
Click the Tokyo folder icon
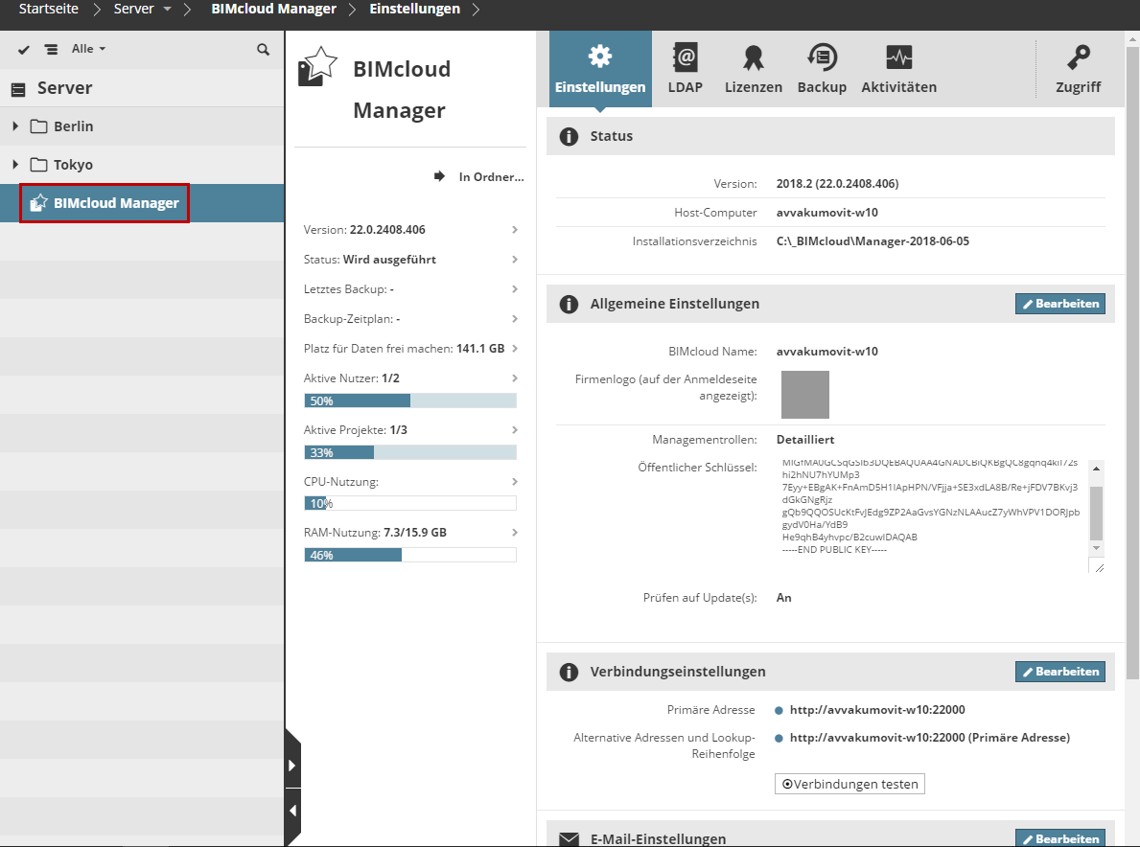[38, 165]
